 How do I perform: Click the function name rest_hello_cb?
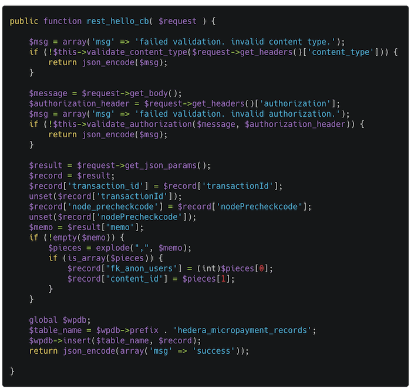point(117,21)
